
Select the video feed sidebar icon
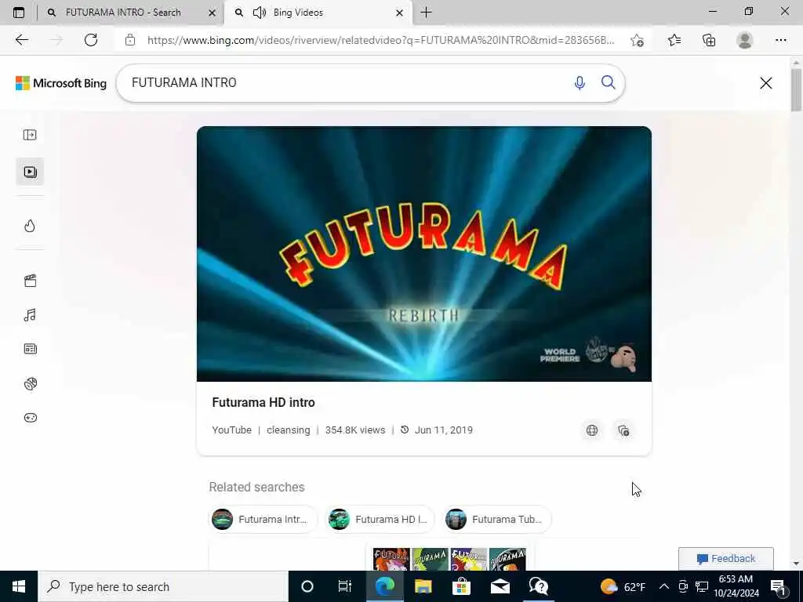[x=30, y=172]
